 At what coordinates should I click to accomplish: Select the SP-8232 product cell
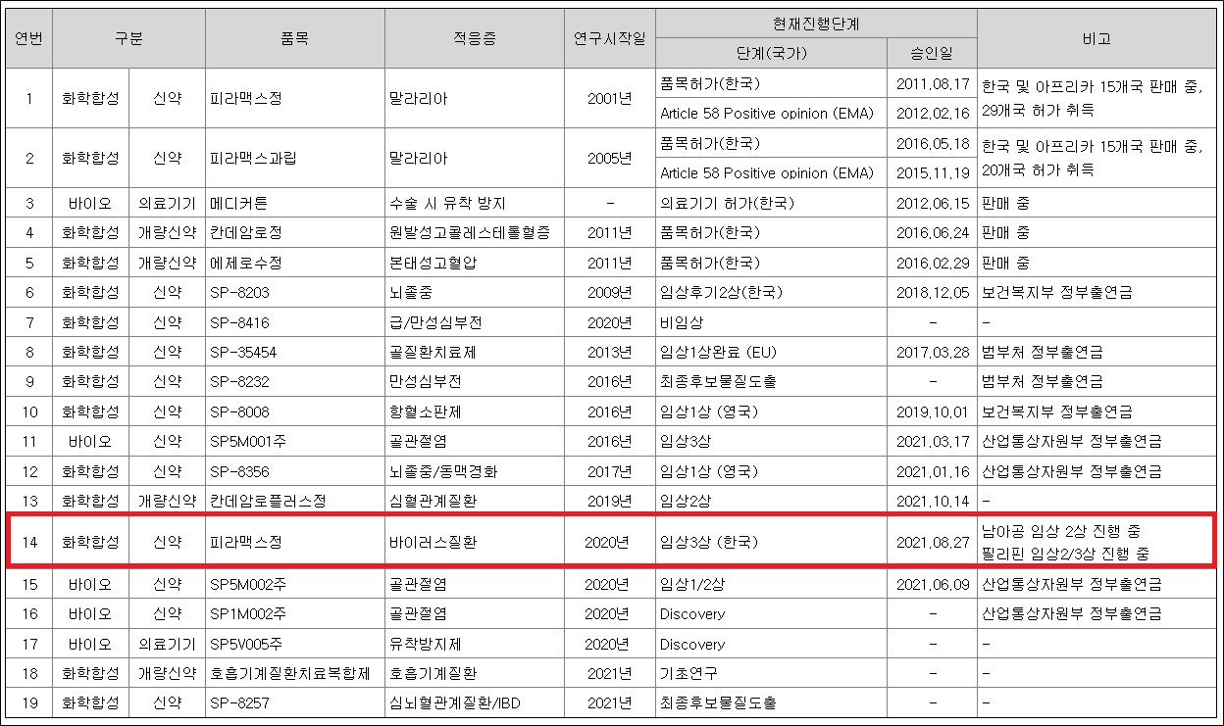click(x=294, y=381)
